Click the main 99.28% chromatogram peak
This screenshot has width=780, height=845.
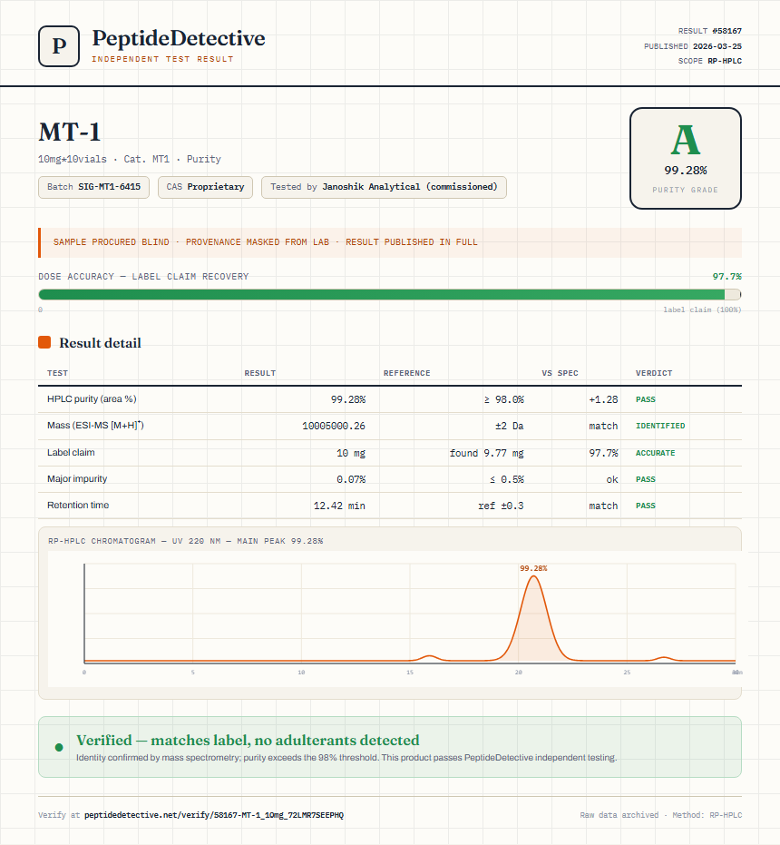(x=533, y=617)
